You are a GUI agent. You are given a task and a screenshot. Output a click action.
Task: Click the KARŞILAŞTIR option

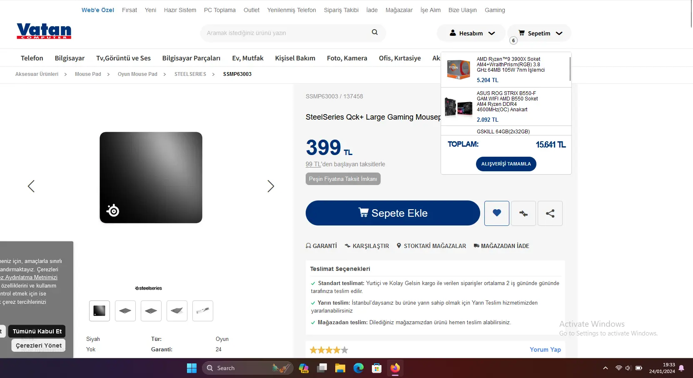(x=367, y=246)
